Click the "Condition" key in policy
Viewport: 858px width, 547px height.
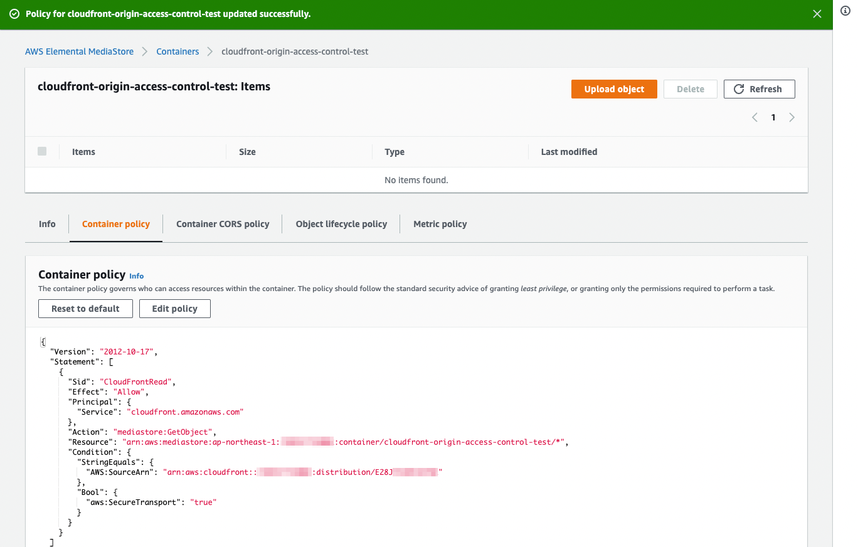[x=93, y=452]
